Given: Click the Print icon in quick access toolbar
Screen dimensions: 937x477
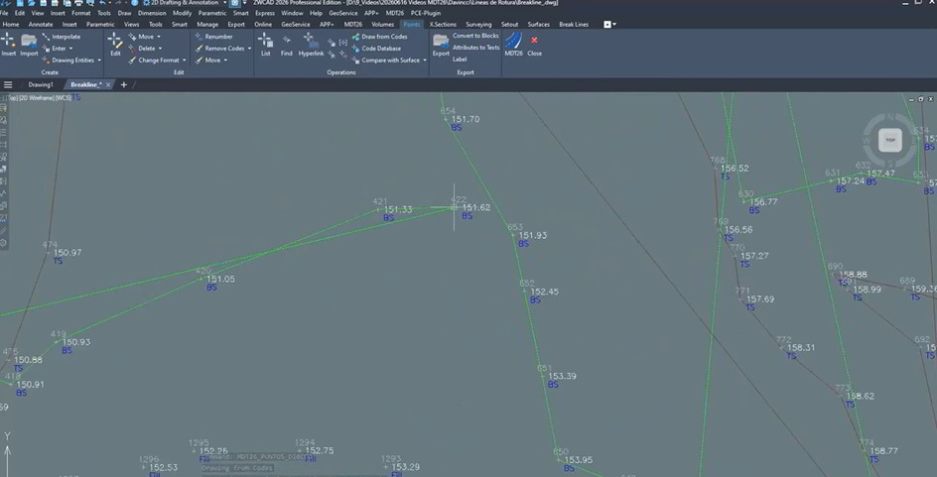Looking at the screenshot, I should coord(78,3).
